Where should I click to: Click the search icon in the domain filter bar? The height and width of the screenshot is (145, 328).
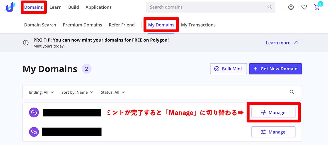[292, 92]
